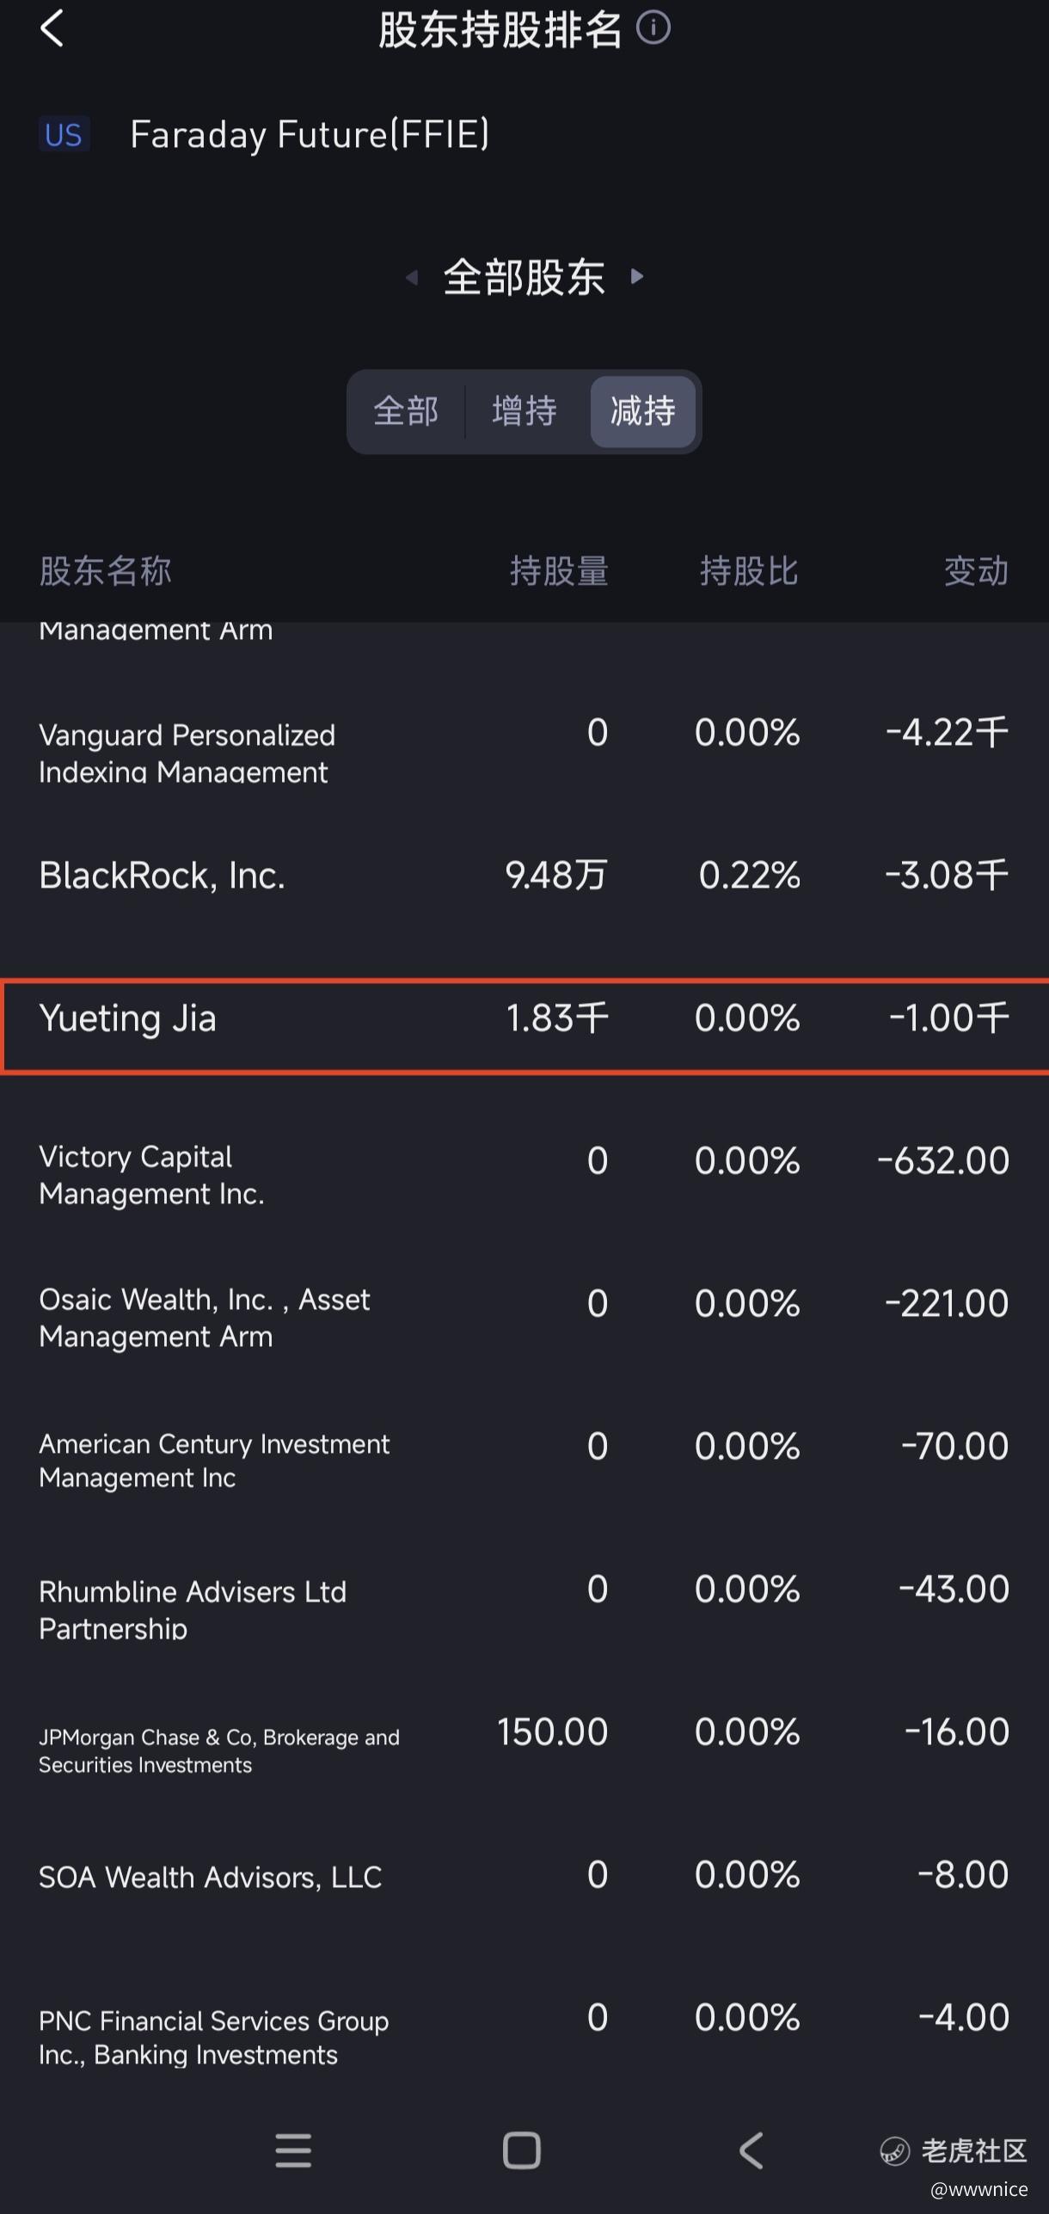Open the shareholder ranking info icon
The height and width of the screenshot is (2214, 1049).
click(653, 28)
